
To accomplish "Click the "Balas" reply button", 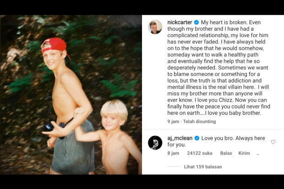I will [226, 153].
